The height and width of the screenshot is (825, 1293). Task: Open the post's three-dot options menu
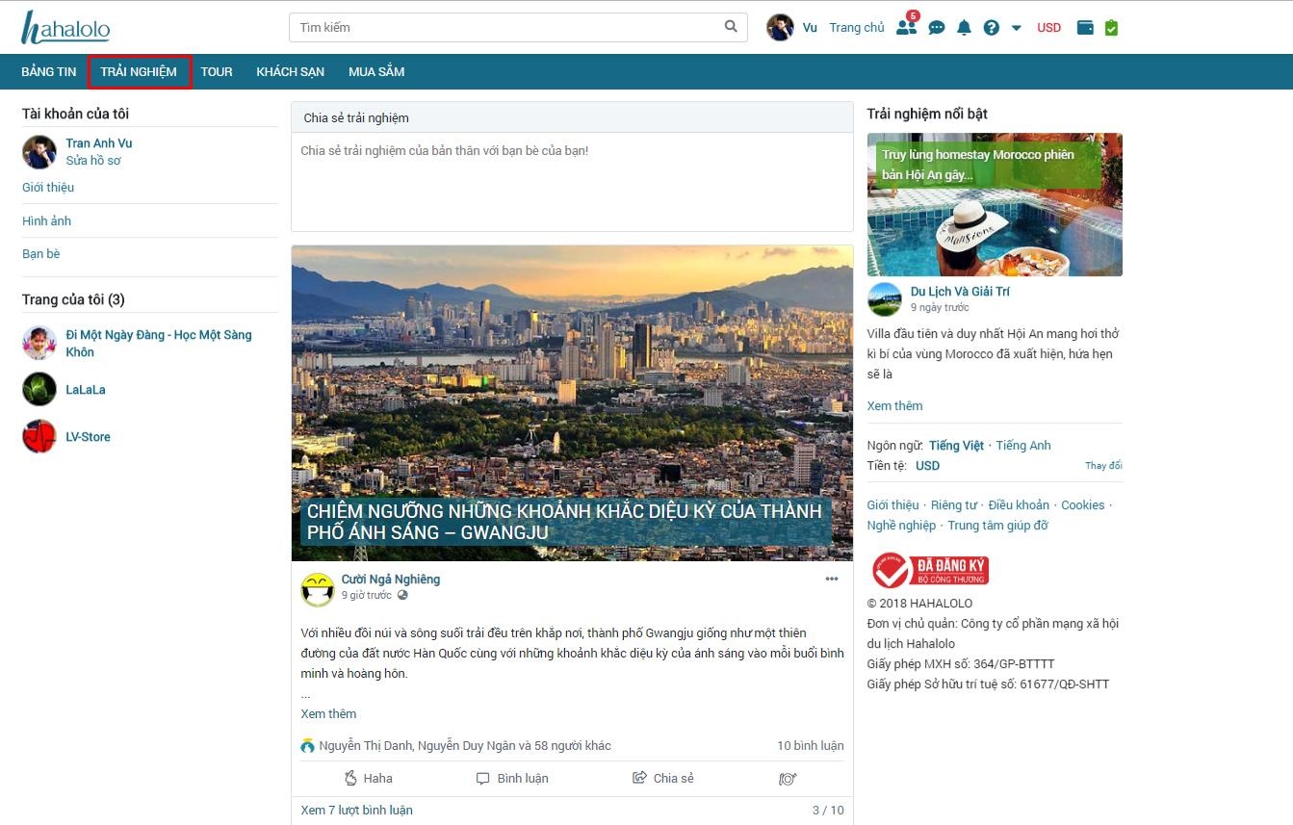832,579
